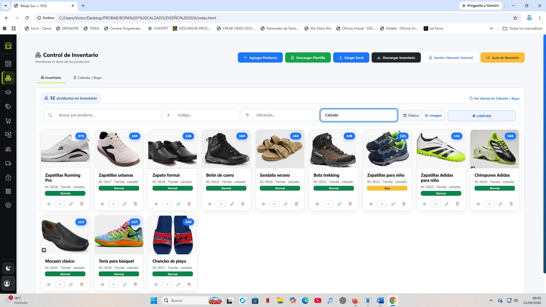Click the shopping cart sidebar icon
Screen dimensions: 546x307
click(8, 121)
